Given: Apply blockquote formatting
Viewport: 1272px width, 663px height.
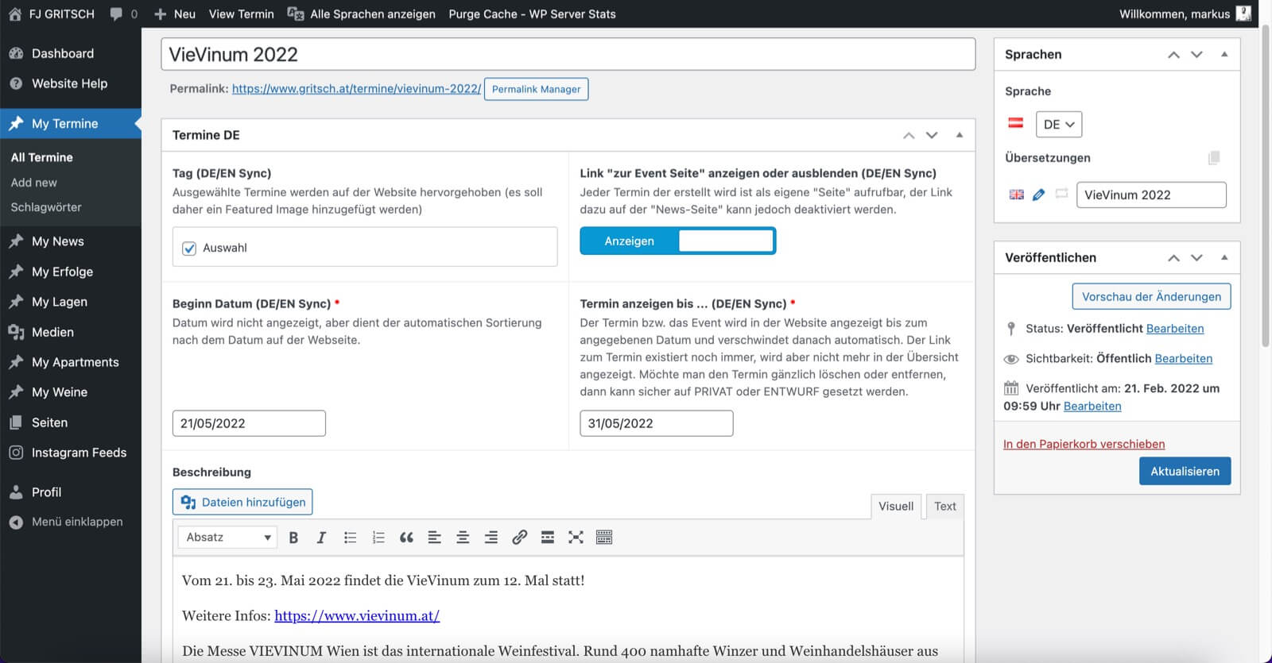Looking at the screenshot, I should (406, 538).
